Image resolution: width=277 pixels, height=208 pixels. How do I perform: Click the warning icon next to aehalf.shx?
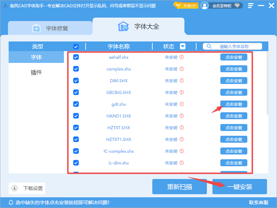tap(181, 57)
